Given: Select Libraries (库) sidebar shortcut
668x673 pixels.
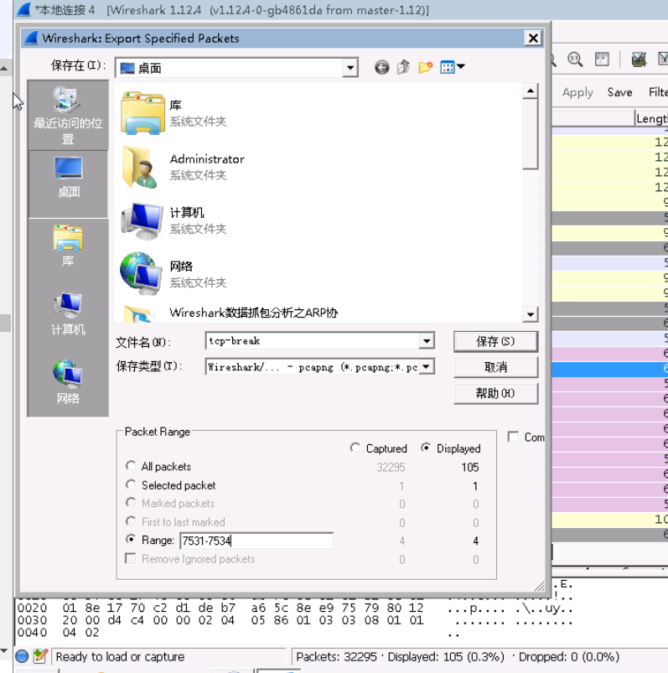Looking at the screenshot, I should pos(68,246).
